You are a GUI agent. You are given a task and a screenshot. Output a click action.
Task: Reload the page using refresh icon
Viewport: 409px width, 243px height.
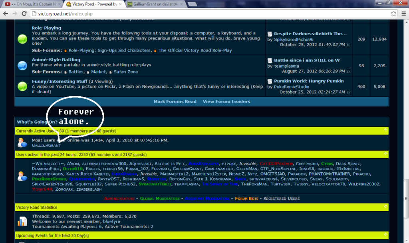tap(24, 14)
